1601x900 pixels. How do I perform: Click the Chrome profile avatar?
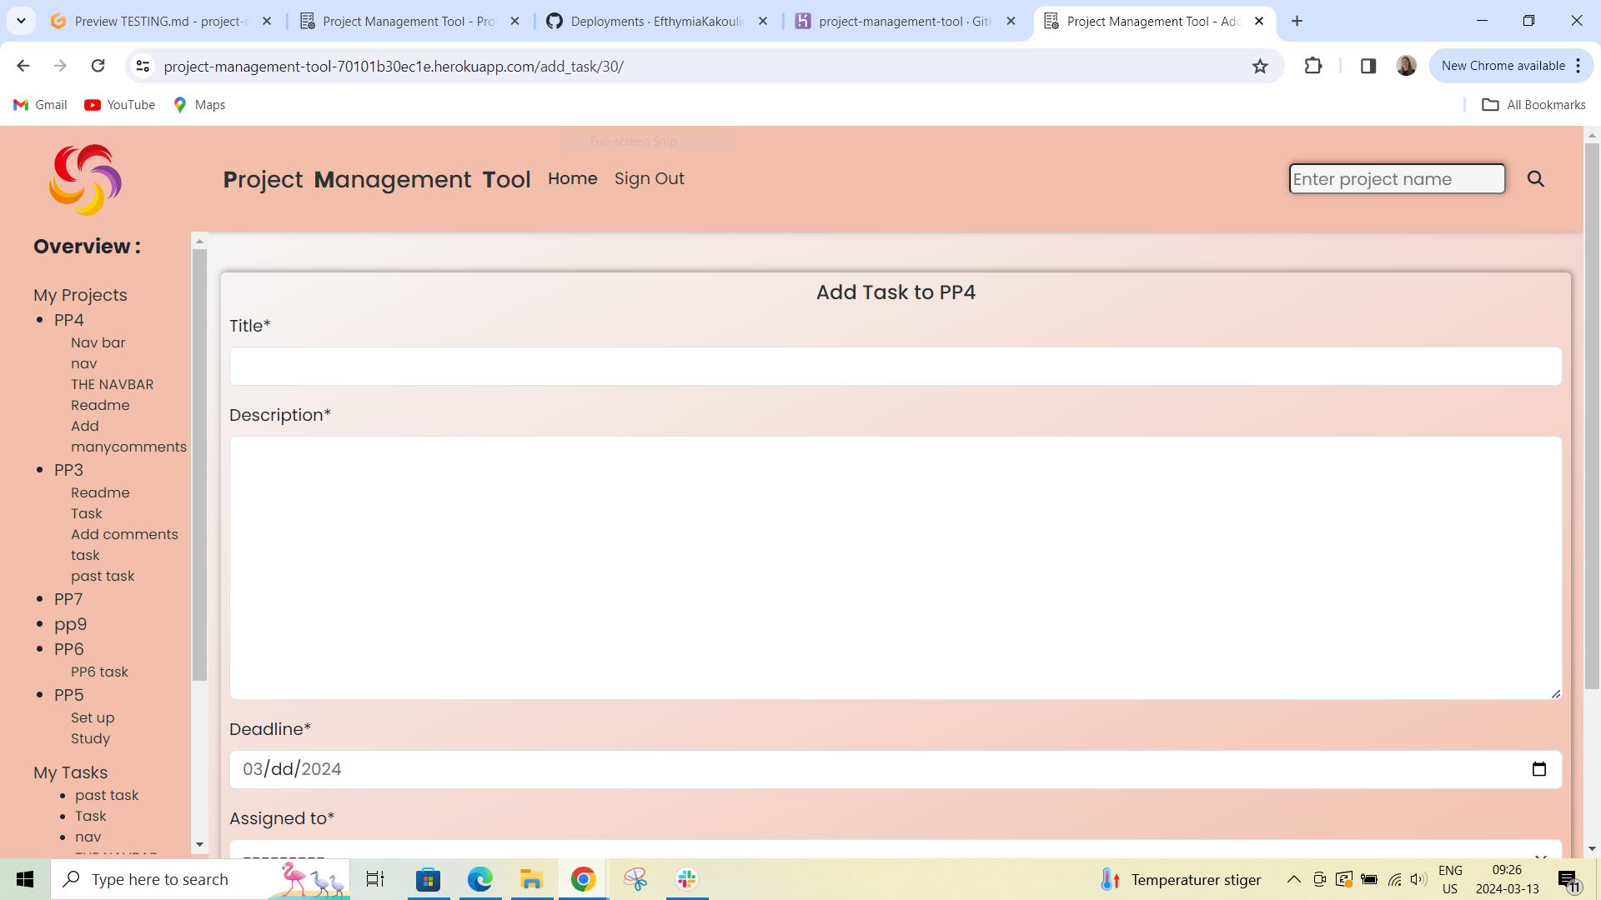point(1406,66)
